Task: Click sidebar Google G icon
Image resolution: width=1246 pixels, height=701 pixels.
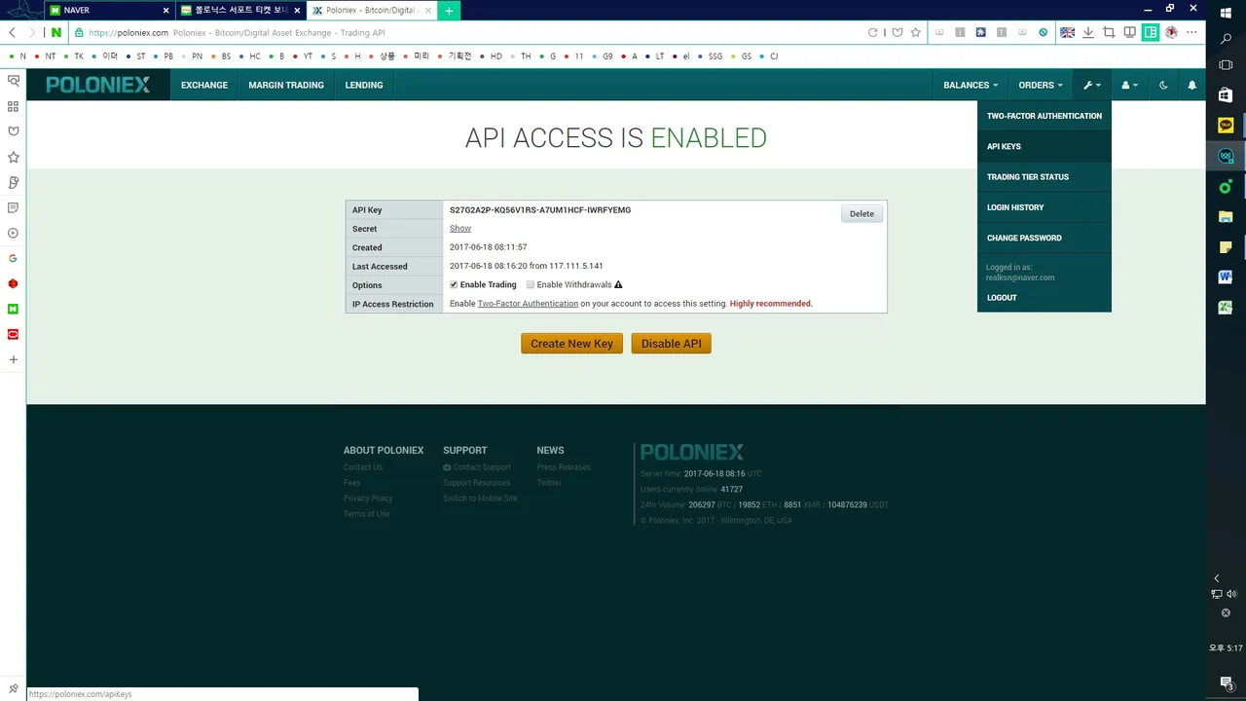Action: coord(13,258)
